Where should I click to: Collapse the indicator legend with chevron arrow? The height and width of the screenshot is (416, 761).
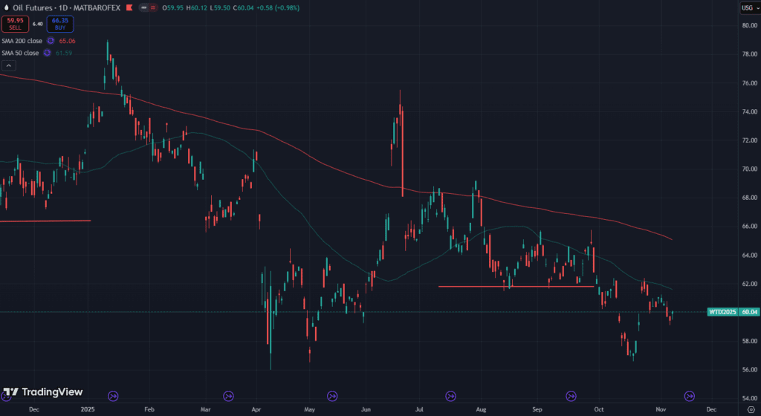(x=7, y=65)
